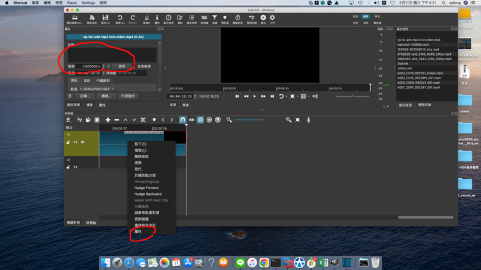
Task: Choose '取代' from the context menu
Action: click(x=138, y=169)
